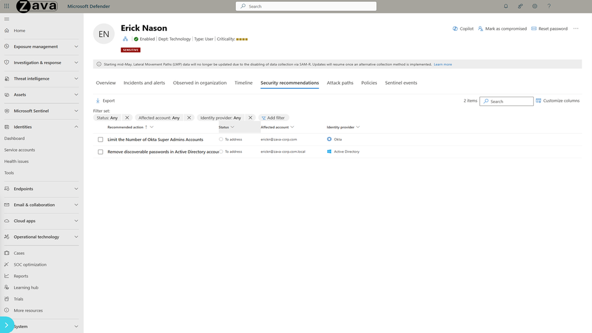Open settings gear icon
The image size is (592, 333).
pos(535,6)
